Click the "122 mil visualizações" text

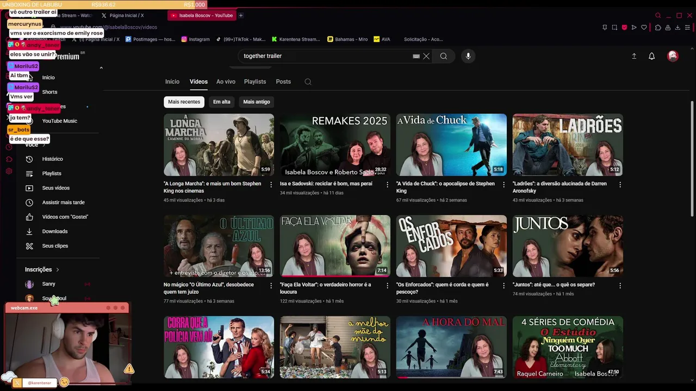pyautogui.click(x=301, y=301)
